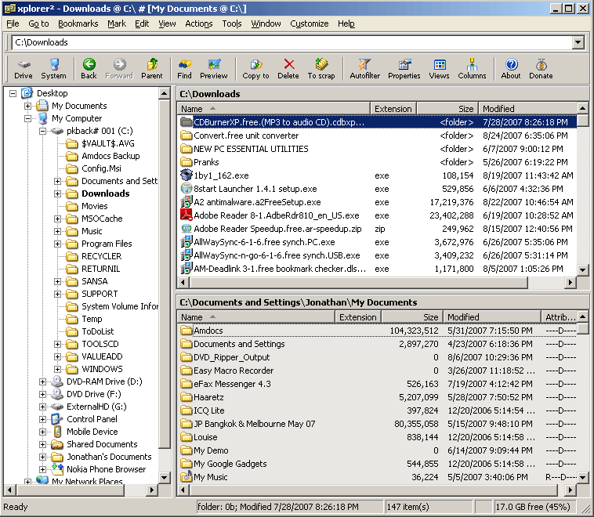The width and height of the screenshot is (594, 517).
Task: Sort My Documents pane by Size header
Action: (x=411, y=317)
